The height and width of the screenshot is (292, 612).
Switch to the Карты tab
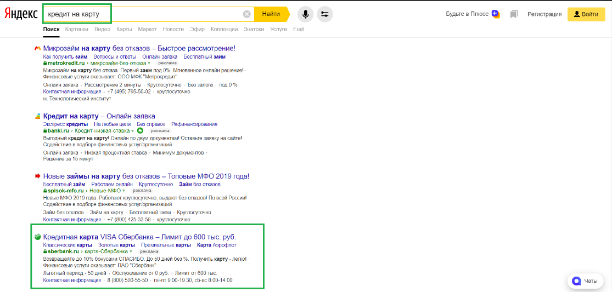click(x=124, y=29)
